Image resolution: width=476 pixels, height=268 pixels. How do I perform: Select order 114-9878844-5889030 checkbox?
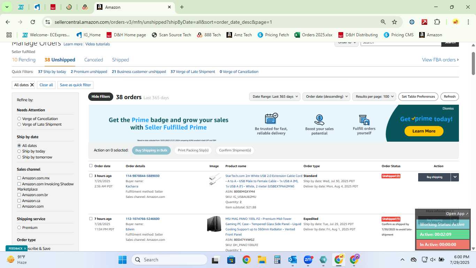click(91, 176)
